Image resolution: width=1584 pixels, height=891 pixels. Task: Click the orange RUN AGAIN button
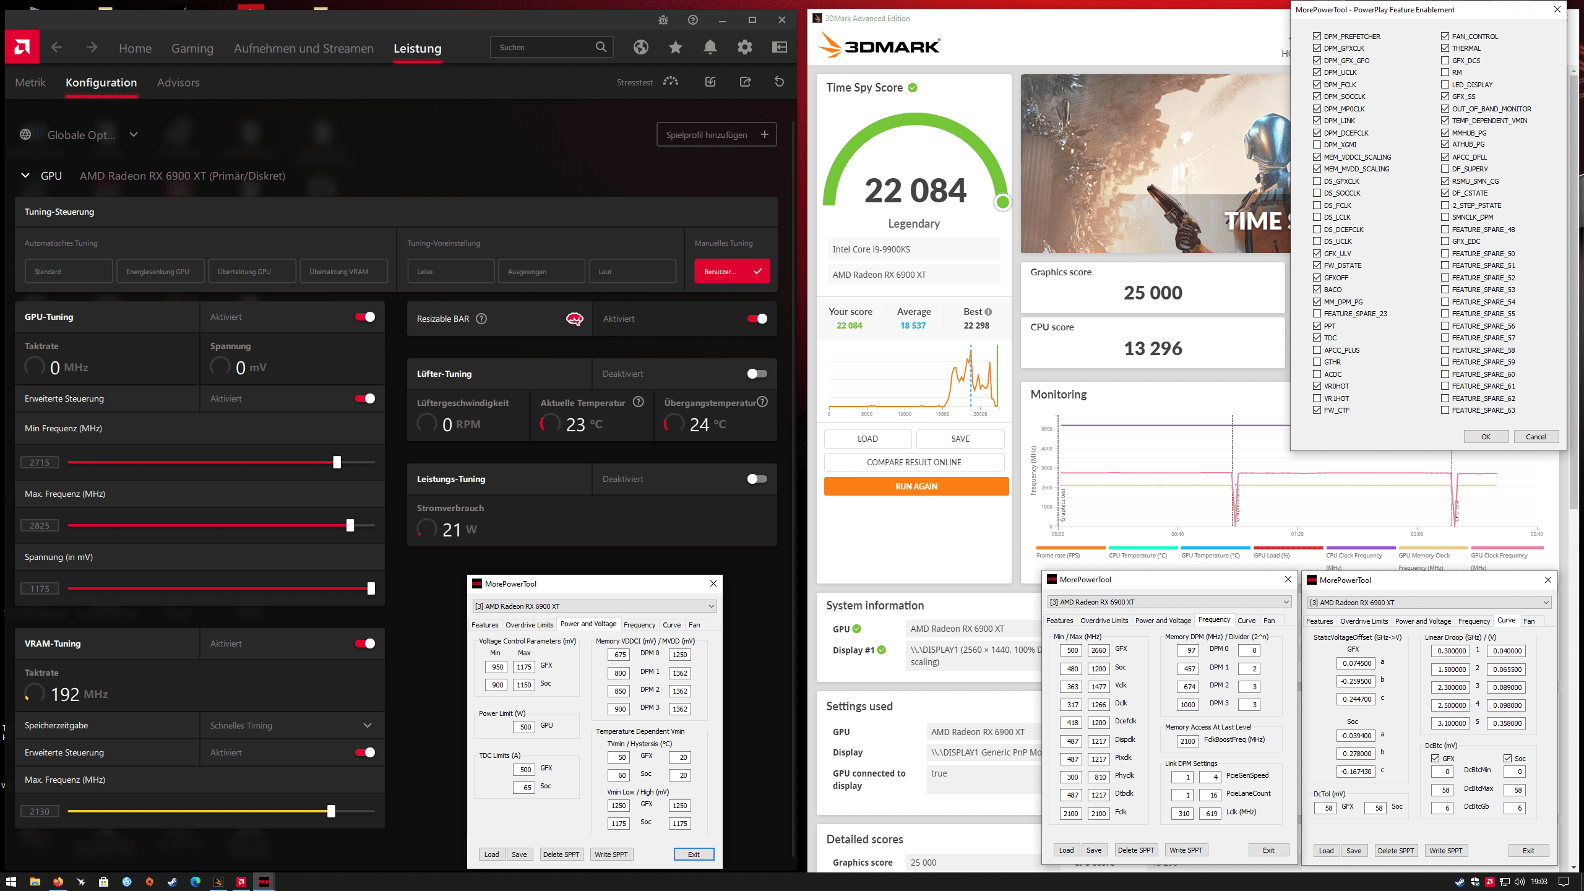[x=916, y=486]
